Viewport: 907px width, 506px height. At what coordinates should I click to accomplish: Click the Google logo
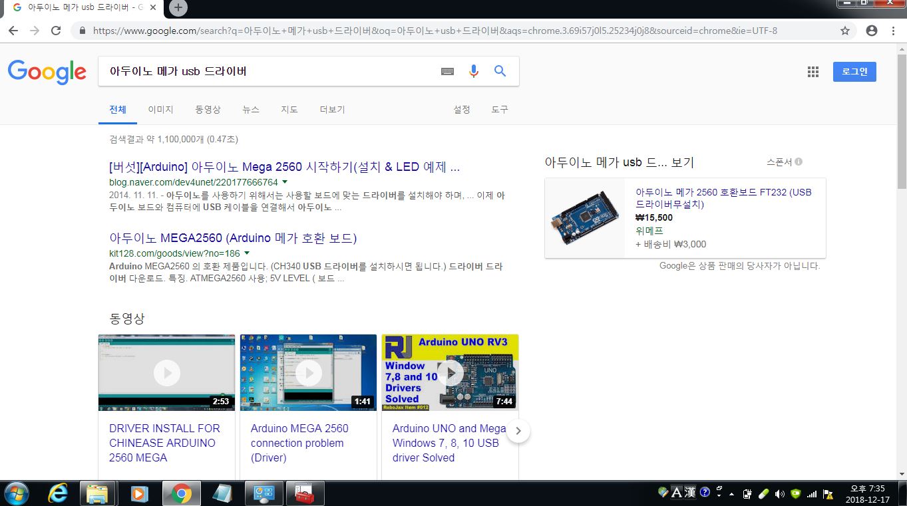click(x=47, y=72)
